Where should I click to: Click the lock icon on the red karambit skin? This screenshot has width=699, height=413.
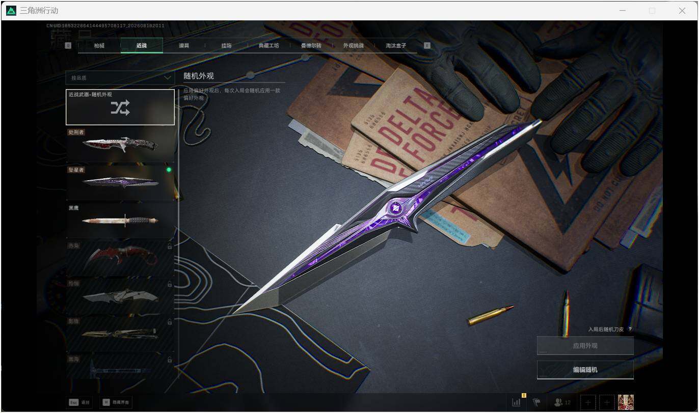[x=170, y=246]
